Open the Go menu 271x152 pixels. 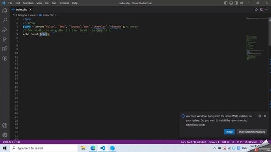pos(47,3)
